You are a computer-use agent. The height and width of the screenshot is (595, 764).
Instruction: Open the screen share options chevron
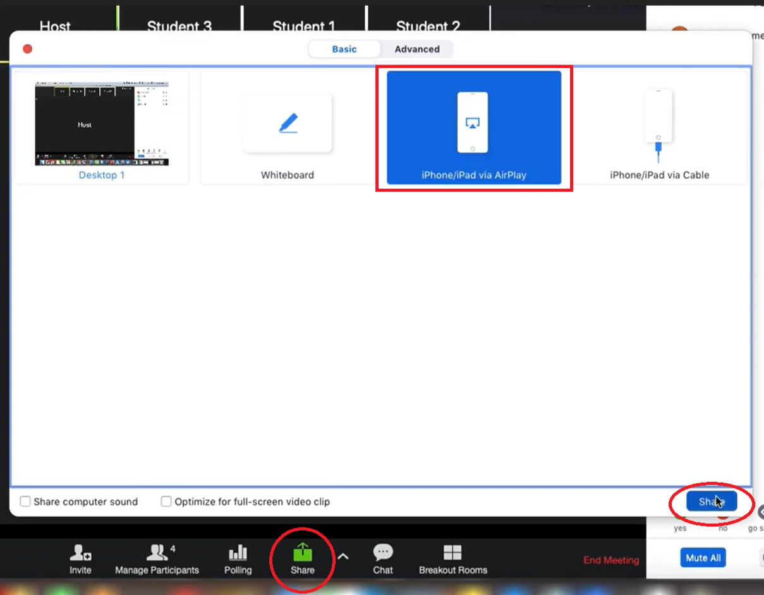[343, 556]
